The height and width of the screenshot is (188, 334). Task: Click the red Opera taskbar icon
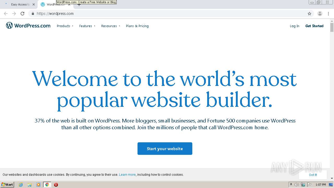point(56,185)
